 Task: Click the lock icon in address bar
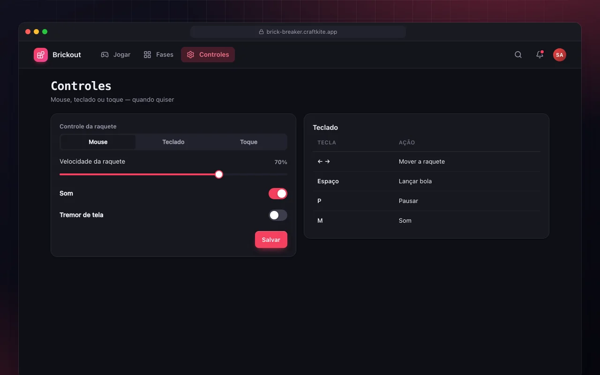coord(261,32)
